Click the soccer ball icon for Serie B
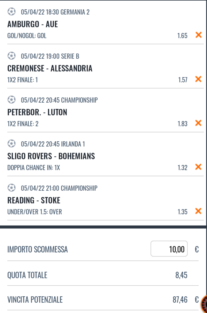 11,56
